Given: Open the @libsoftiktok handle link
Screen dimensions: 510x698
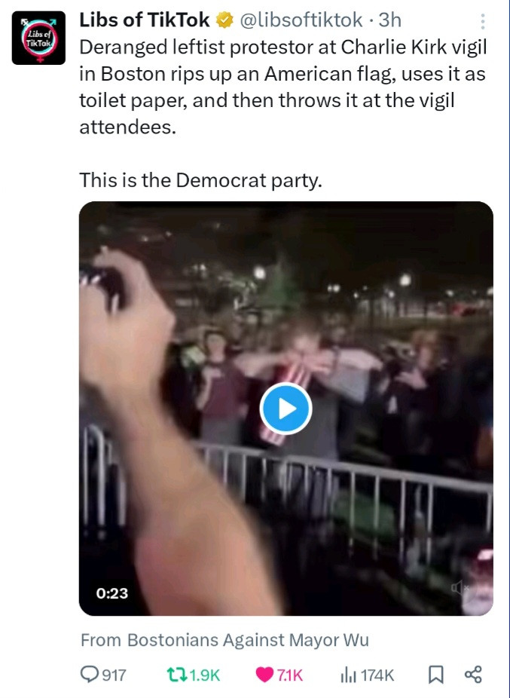Looking at the screenshot, I should [302, 20].
